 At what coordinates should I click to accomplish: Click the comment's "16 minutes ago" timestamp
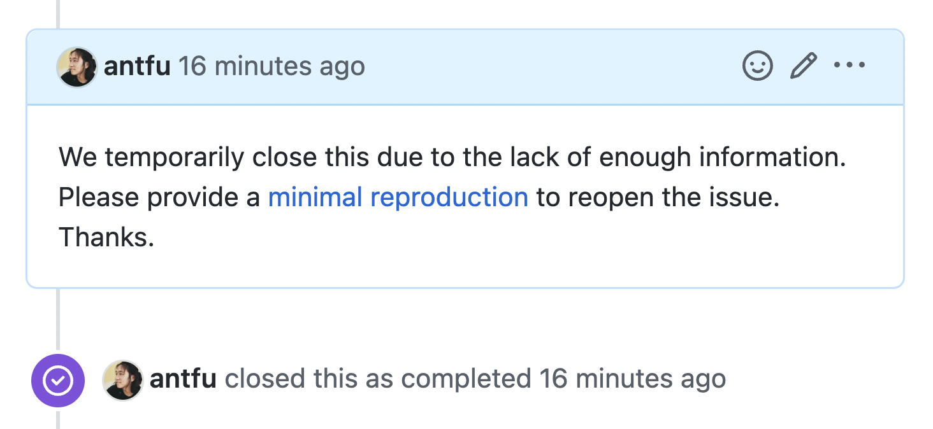pyautogui.click(x=271, y=66)
